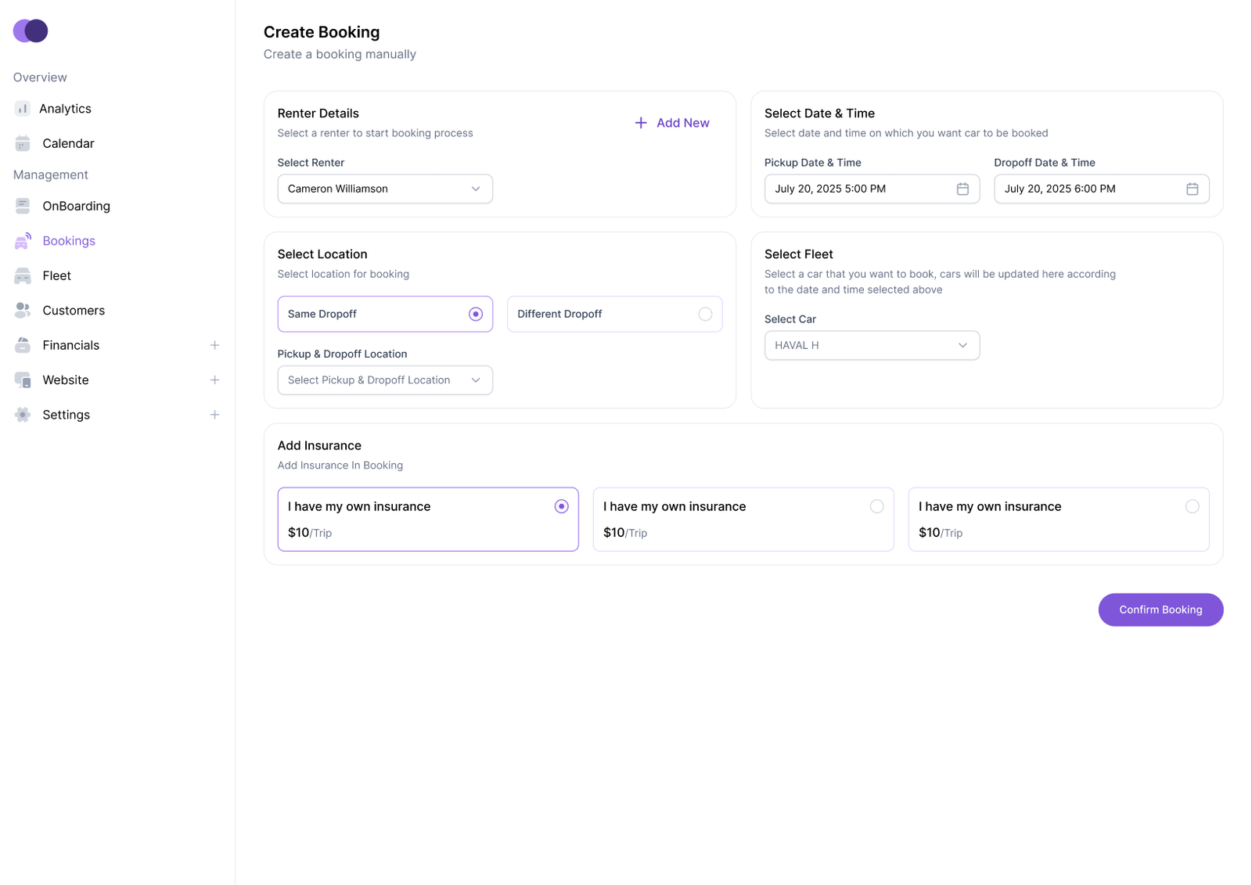
Task: Click the Settings gear icon
Action: click(23, 415)
